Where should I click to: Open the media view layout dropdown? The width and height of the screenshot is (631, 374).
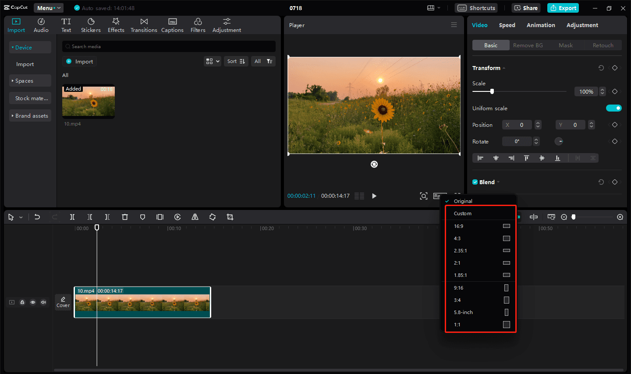[x=213, y=61]
